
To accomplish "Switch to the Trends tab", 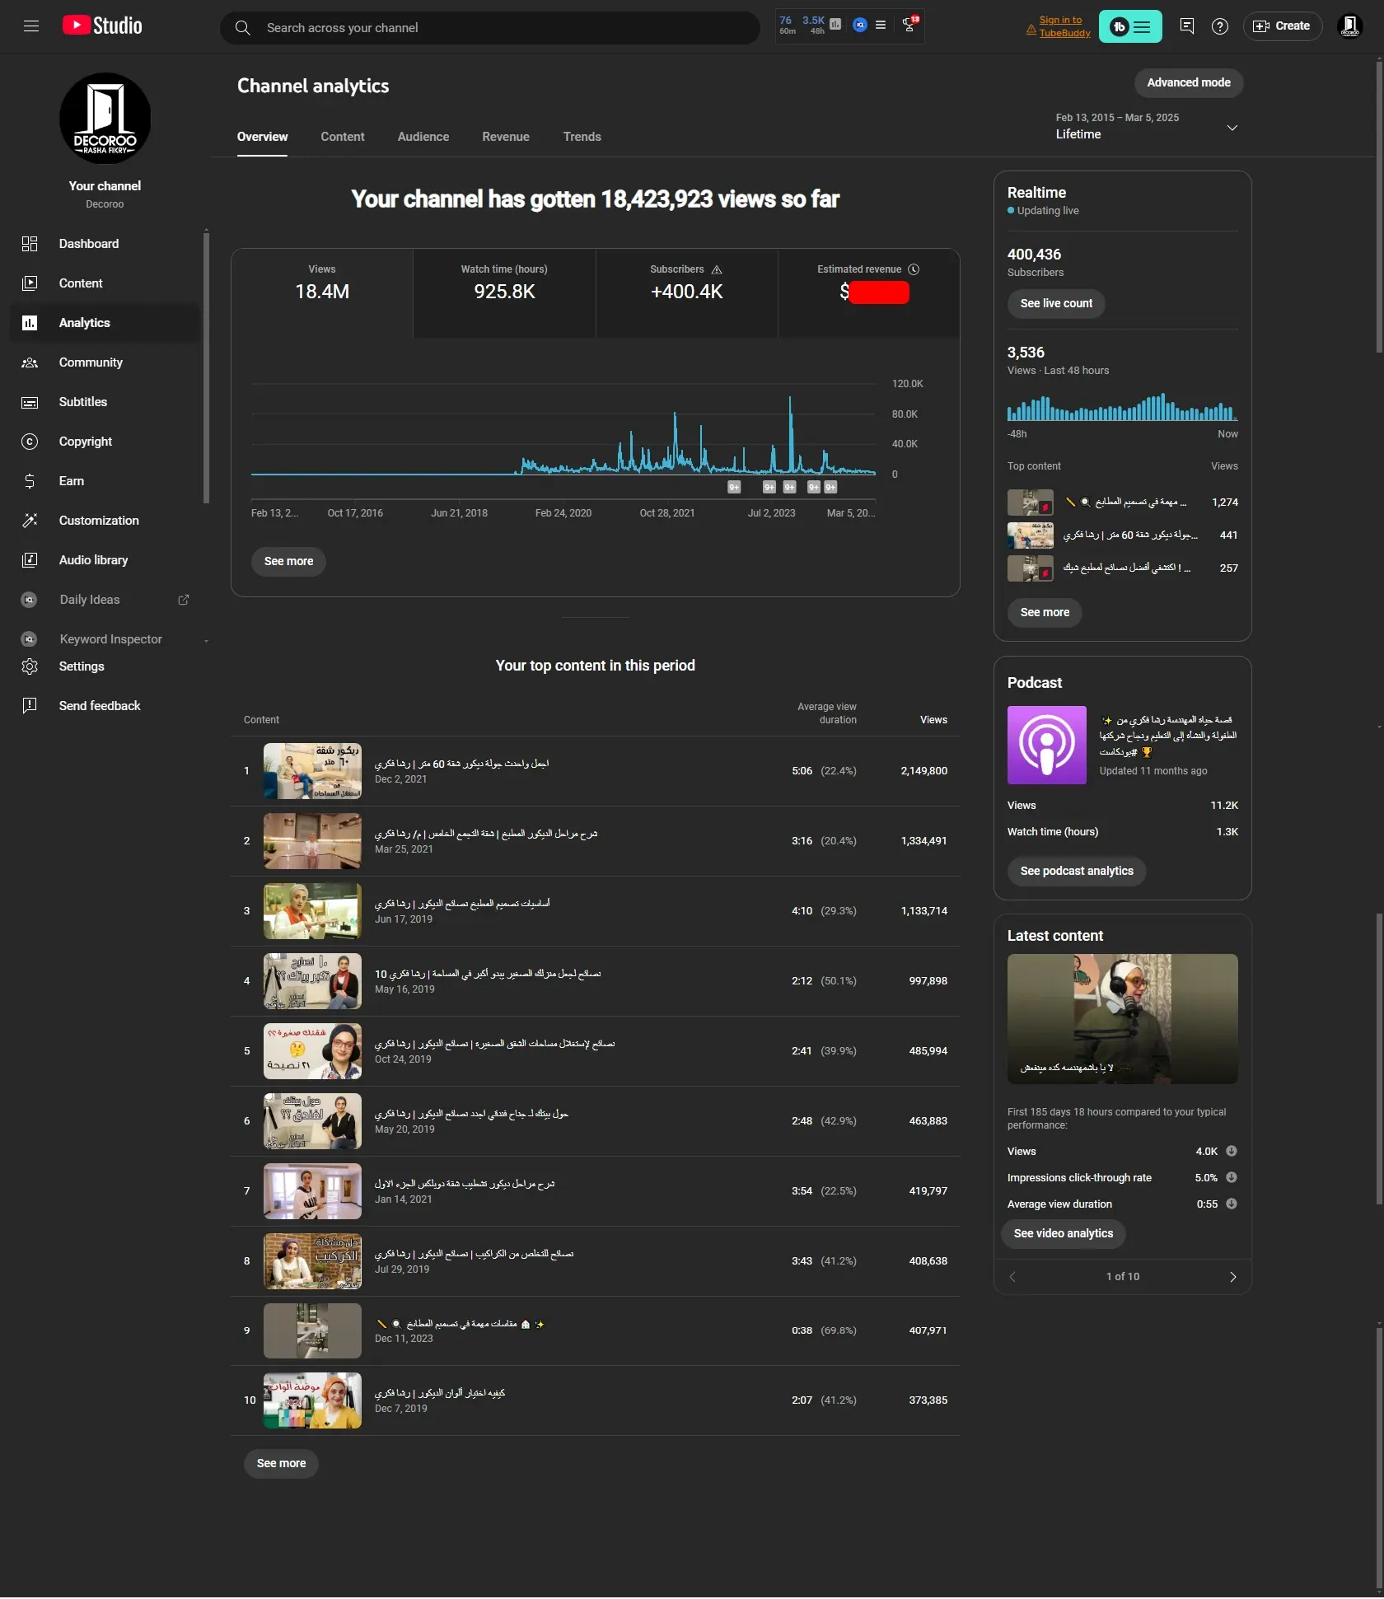I will (582, 137).
